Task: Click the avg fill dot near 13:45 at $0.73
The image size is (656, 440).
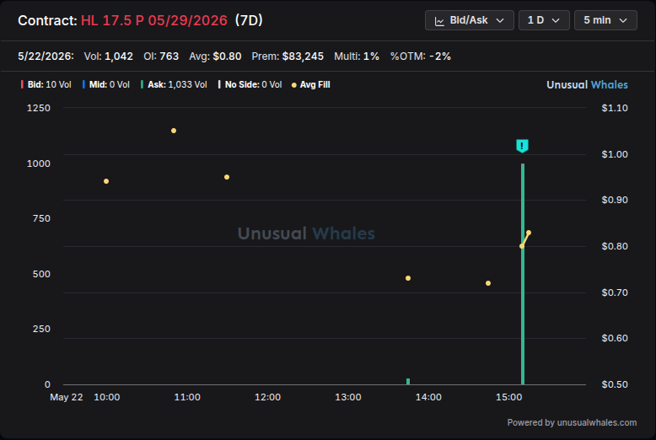Action: (408, 278)
